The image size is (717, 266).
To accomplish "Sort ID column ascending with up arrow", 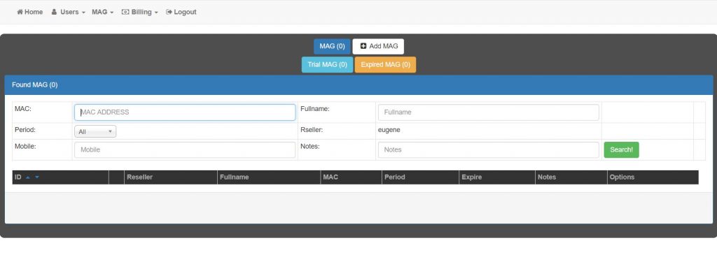I will click(x=28, y=177).
